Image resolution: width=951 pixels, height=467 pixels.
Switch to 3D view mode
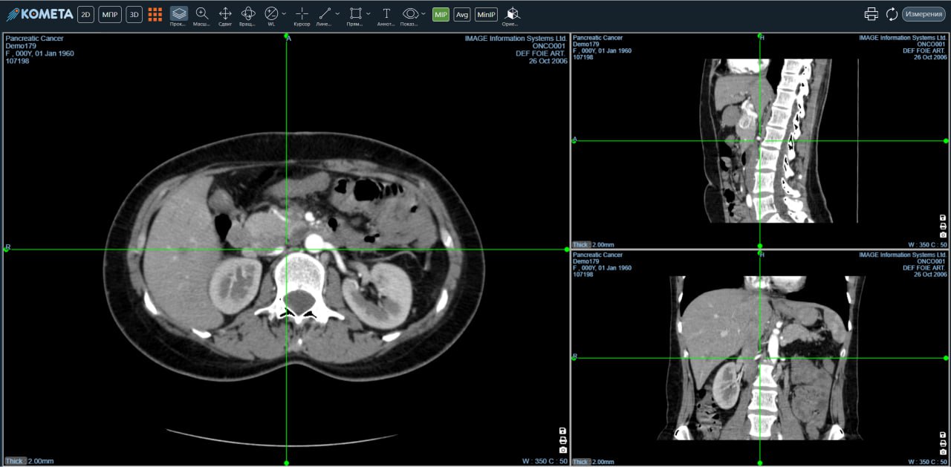pyautogui.click(x=134, y=14)
